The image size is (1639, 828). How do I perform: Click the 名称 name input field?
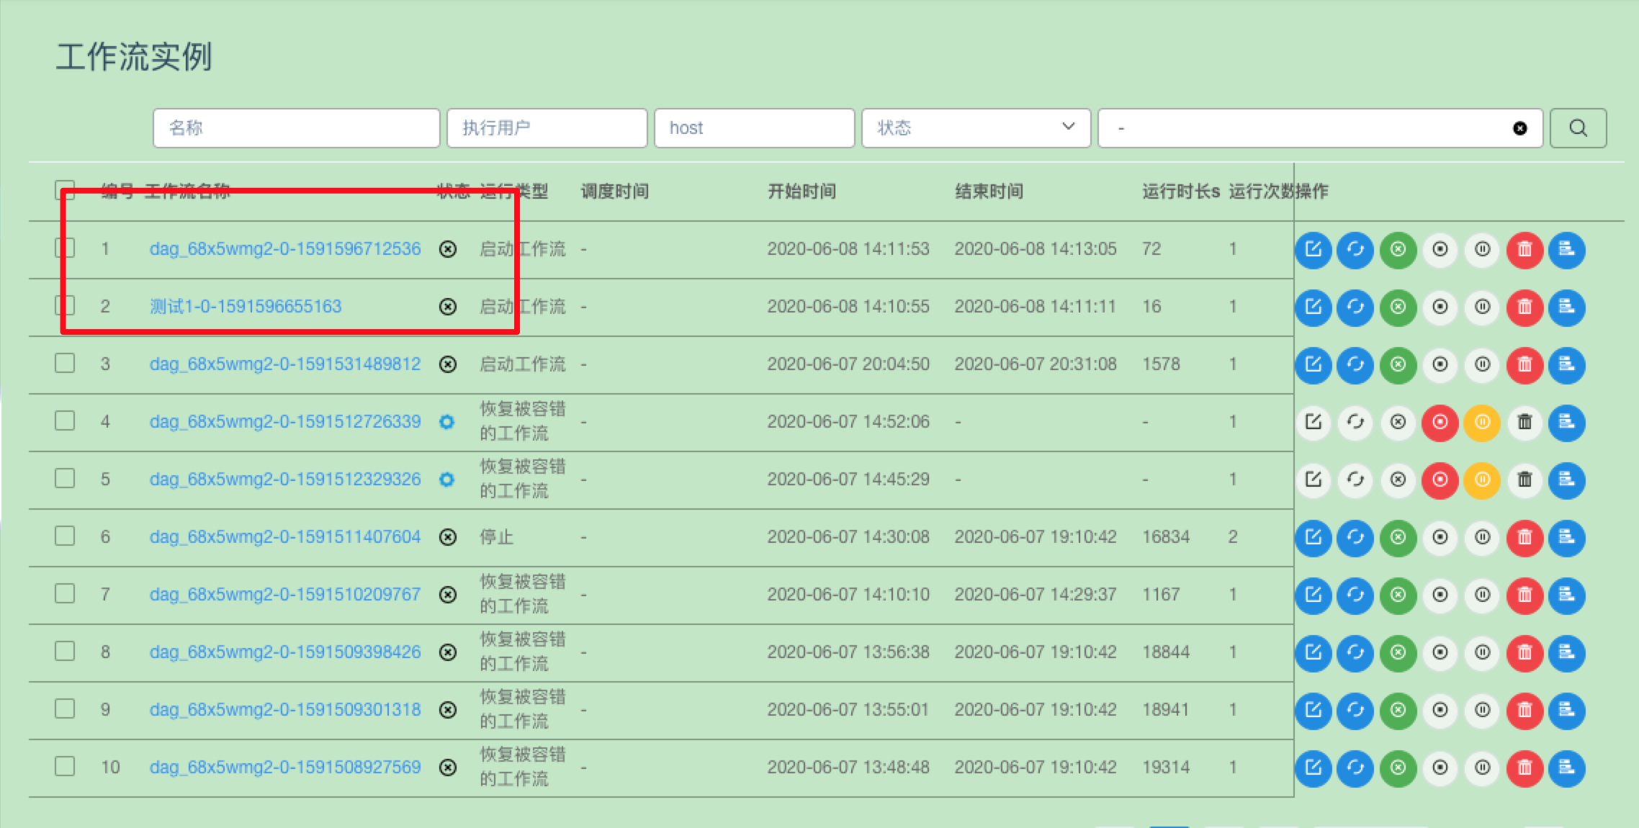coord(296,128)
